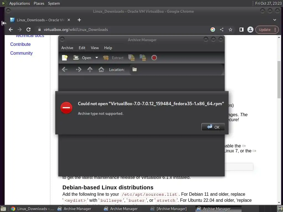Close the Linux_Downloads tab

click(69, 20)
